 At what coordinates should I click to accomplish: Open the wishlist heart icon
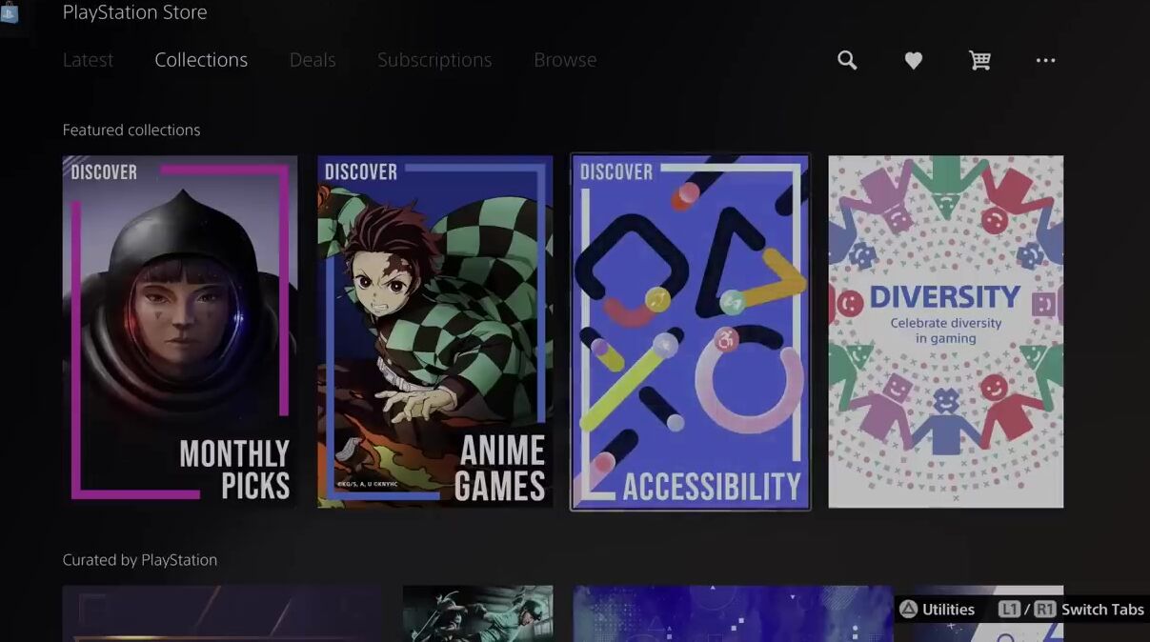[x=913, y=61]
